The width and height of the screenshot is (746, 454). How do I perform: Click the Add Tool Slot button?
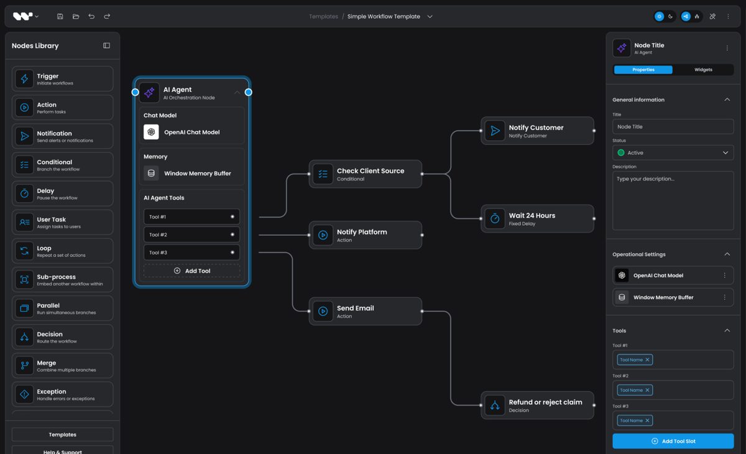[x=673, y=441]
